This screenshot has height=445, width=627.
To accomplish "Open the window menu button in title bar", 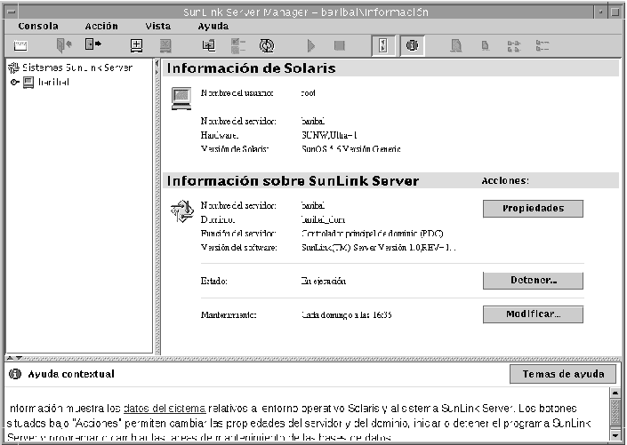I will coord(12,12).
